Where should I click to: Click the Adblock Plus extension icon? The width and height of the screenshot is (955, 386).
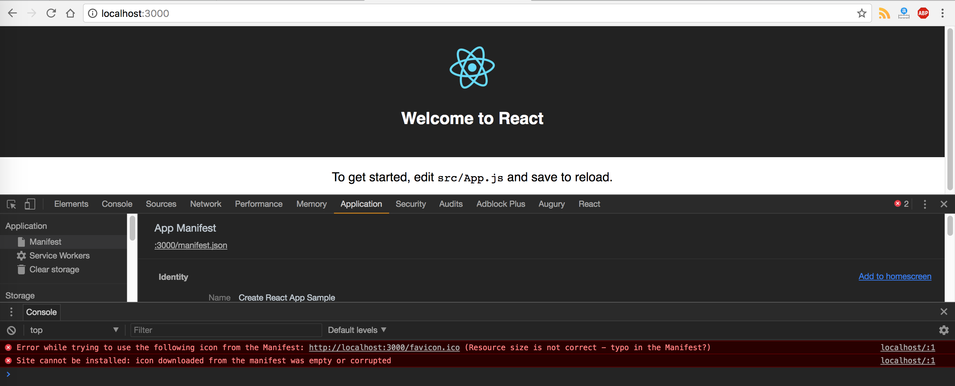pos(923,13)
